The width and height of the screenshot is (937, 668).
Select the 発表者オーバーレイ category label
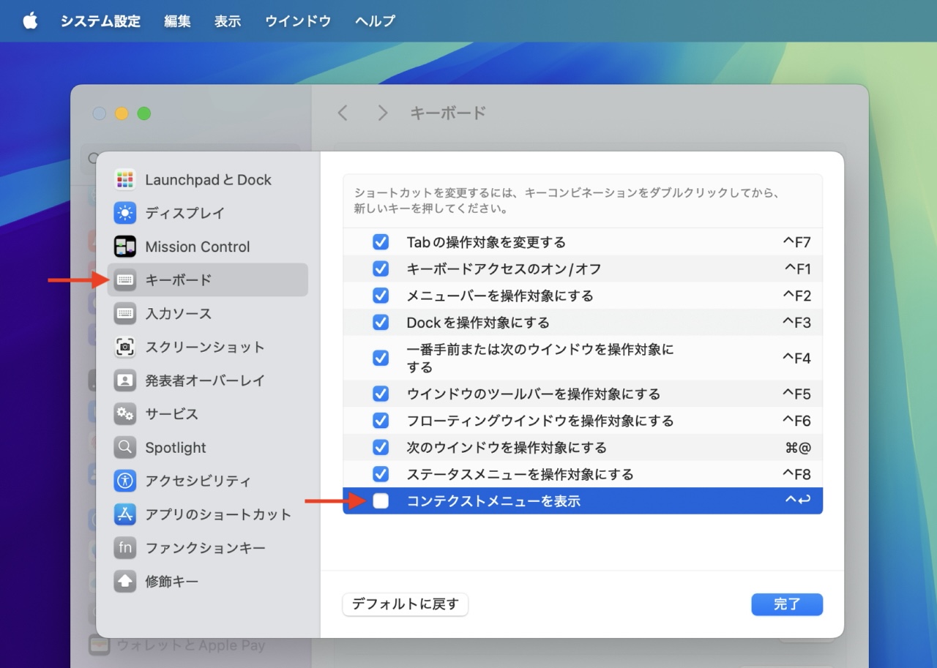[204, 380]
